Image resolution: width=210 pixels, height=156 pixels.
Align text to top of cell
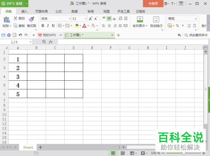(x=104, y=18)
